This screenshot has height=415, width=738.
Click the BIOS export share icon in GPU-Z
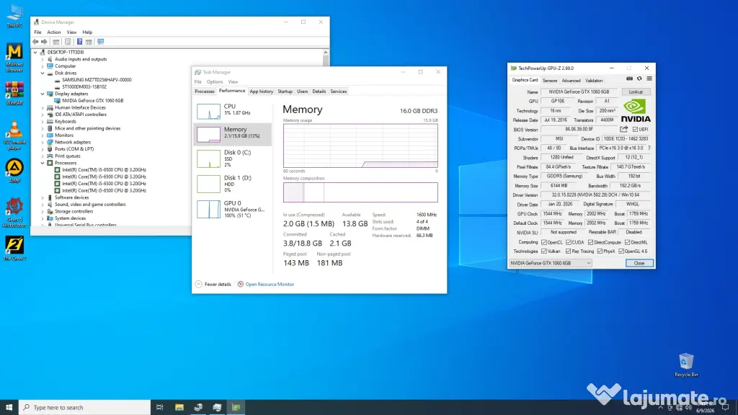coord(623,129)
